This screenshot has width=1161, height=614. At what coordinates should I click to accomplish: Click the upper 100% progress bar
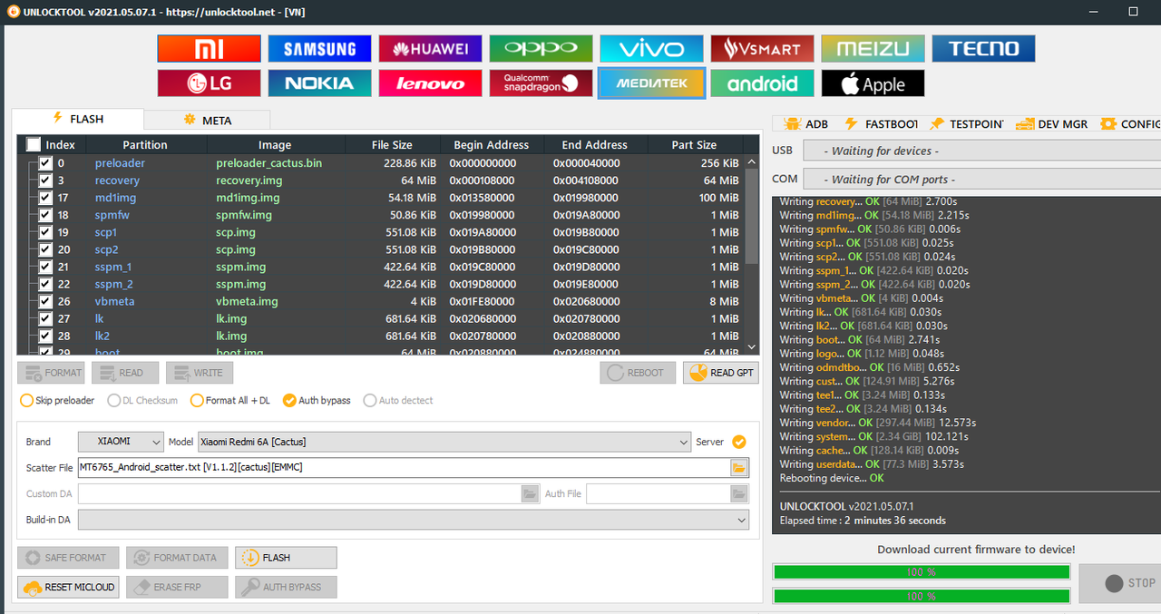922,572
